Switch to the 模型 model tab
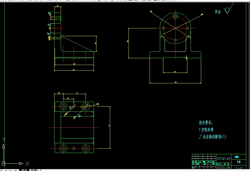250x171 pixels. point(24,170)
